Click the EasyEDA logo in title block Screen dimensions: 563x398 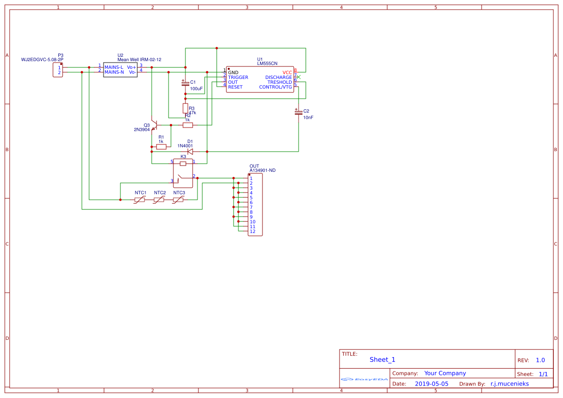coord(364,379)
